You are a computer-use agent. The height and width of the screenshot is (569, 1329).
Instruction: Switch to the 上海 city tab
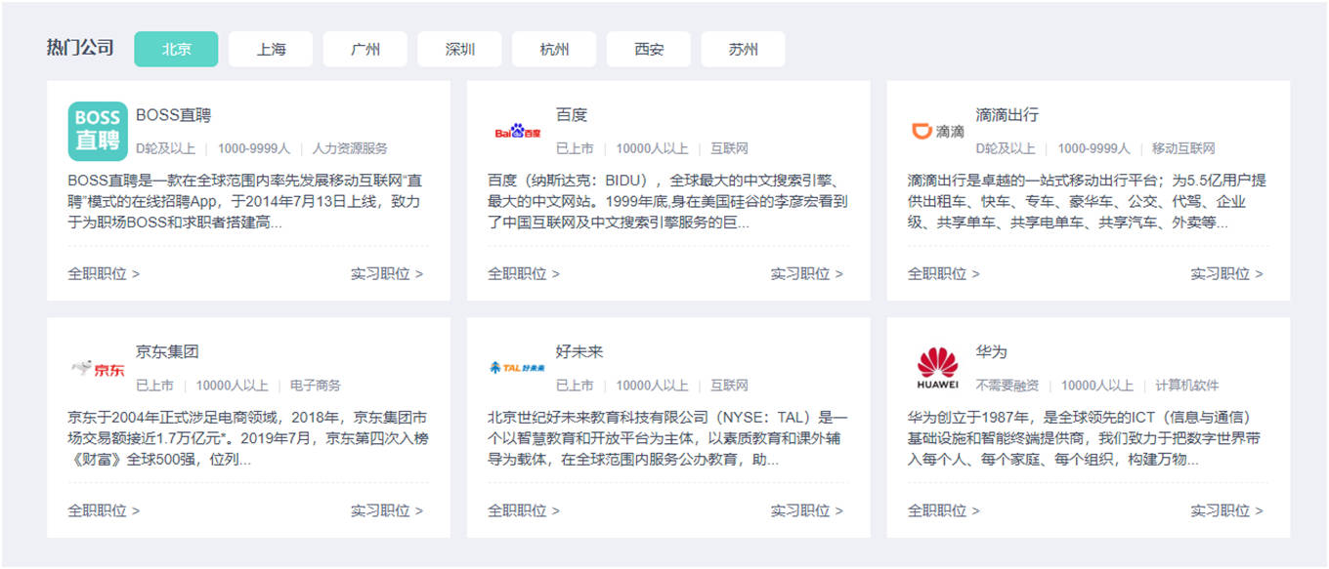click(271, 49)
